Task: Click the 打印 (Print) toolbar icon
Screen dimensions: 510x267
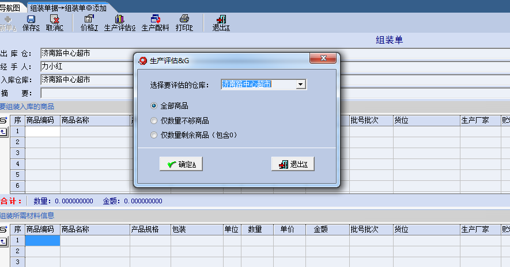Action: pos(184,22)
